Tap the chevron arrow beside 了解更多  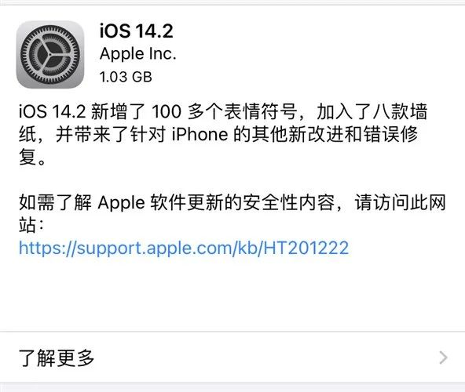[443, 358]
